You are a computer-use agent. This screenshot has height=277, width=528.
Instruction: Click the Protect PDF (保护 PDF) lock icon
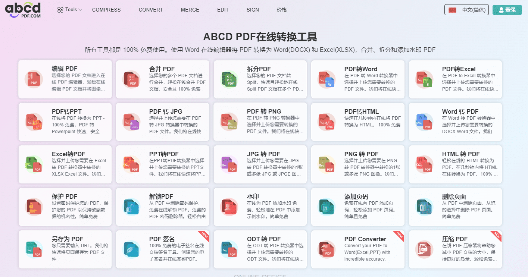coord(34,207)
